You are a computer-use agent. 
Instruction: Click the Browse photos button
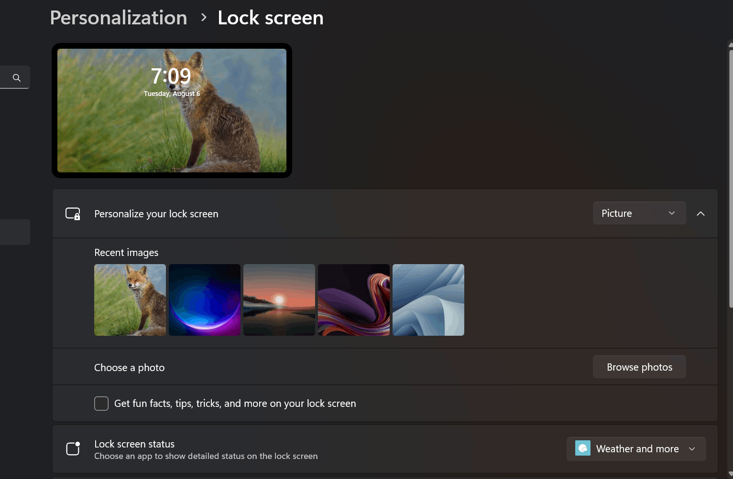point(639,367)
